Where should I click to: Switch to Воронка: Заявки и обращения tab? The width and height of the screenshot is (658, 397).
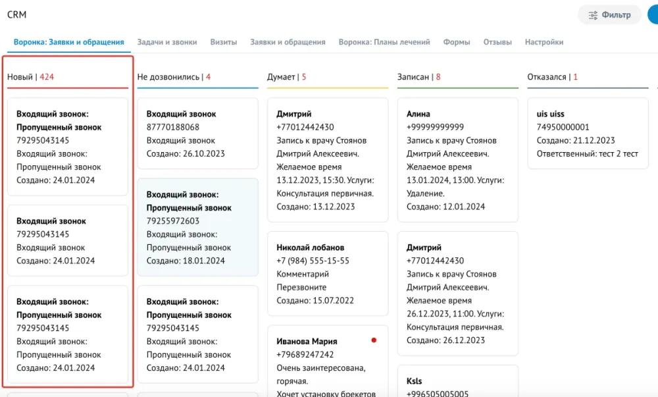69,42
